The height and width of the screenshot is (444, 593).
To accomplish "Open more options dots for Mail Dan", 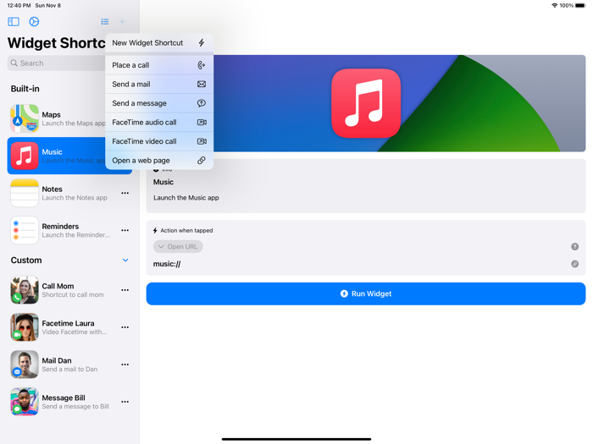I will click(x=125, y=365).
